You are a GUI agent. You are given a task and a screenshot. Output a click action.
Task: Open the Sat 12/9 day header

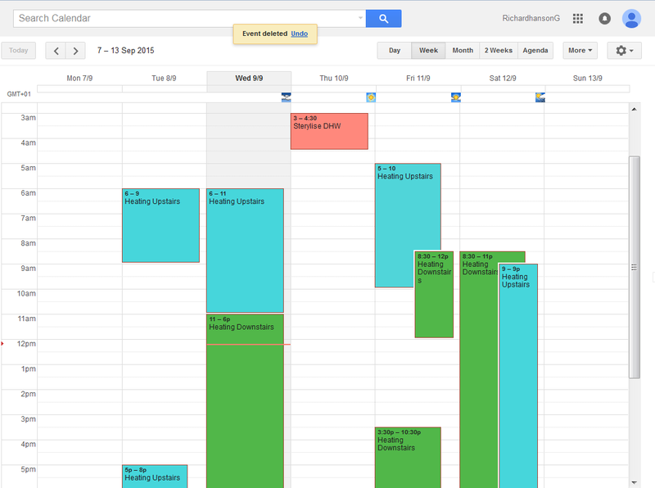coord(503,78)
